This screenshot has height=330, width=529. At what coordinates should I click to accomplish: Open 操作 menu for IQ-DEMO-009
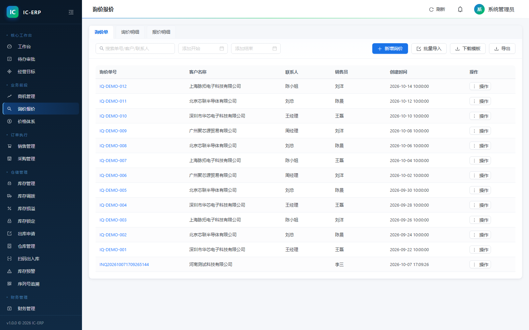pos(480,131)
